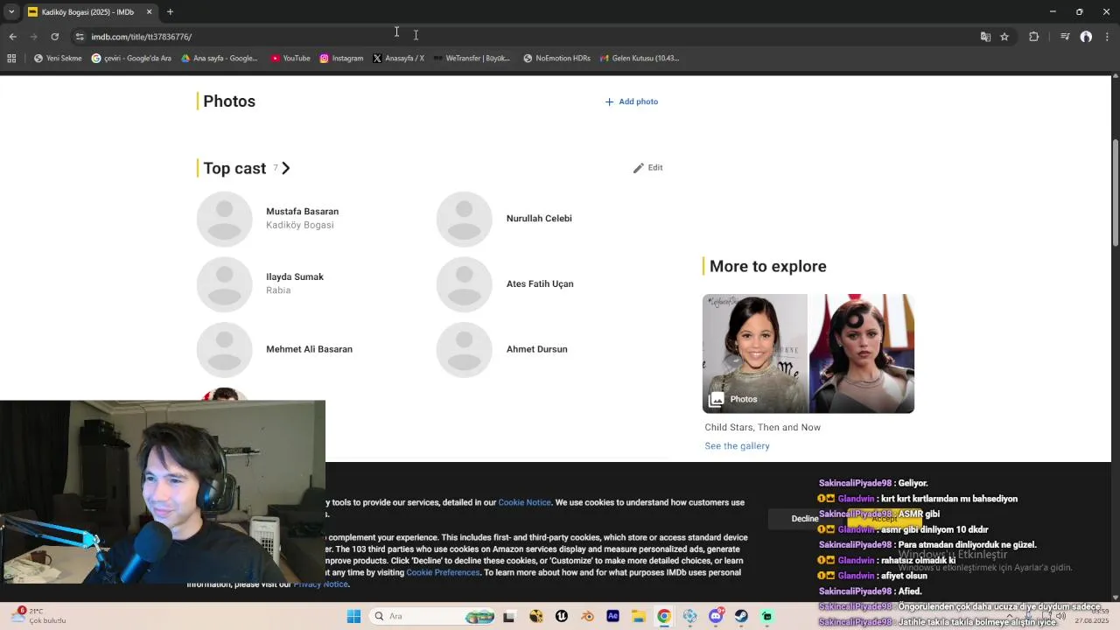Open the tab search dropdown arrow
The height and width of the screenshot is (630, 1120).
coord(11,12)
